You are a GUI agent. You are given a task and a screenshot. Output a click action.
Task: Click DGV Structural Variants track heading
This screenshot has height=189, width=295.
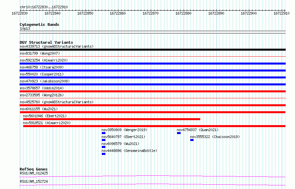coord(46,42)
